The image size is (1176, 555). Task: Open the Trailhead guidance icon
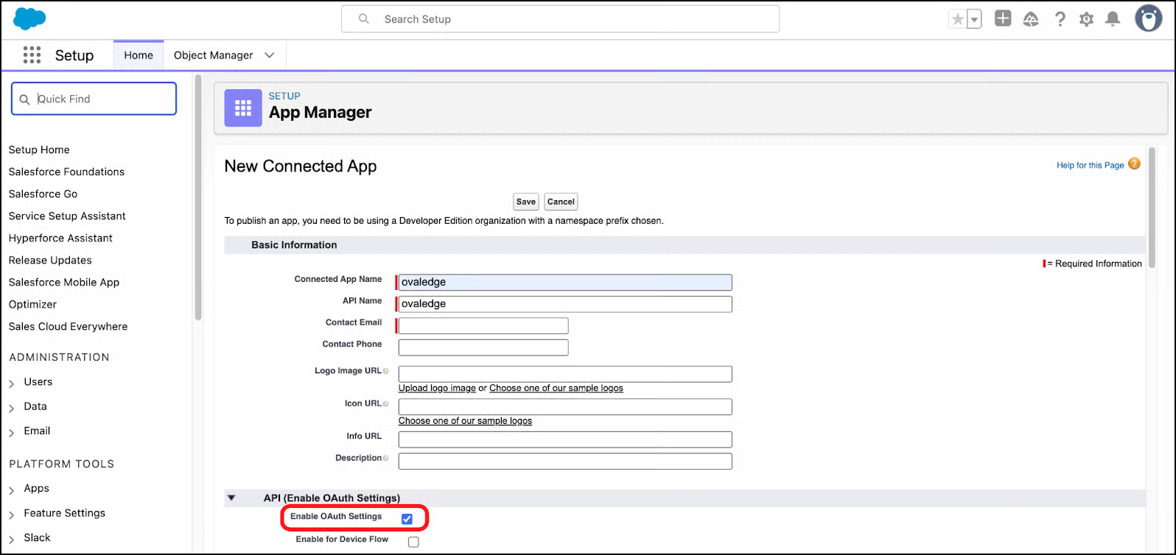pos(1031,20)
